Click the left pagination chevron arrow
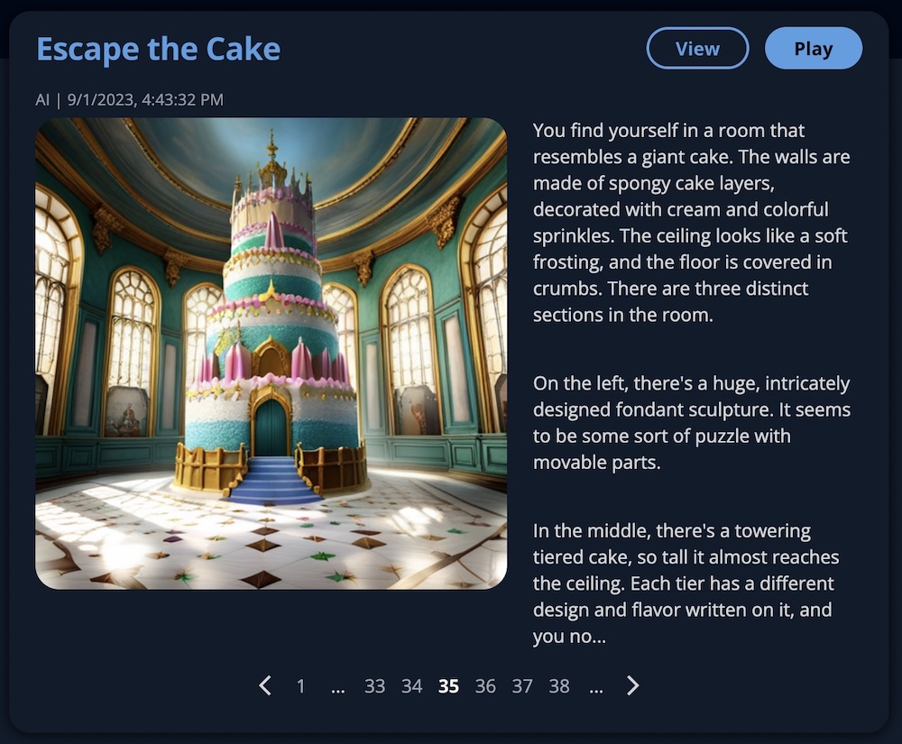Viewport: 902px width, 744px height. pos(264,686)
